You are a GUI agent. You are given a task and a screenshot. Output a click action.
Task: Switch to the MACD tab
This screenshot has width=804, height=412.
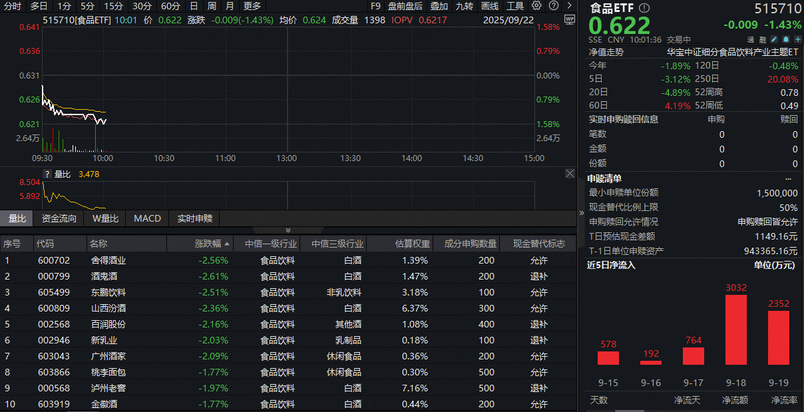(146, 218)
